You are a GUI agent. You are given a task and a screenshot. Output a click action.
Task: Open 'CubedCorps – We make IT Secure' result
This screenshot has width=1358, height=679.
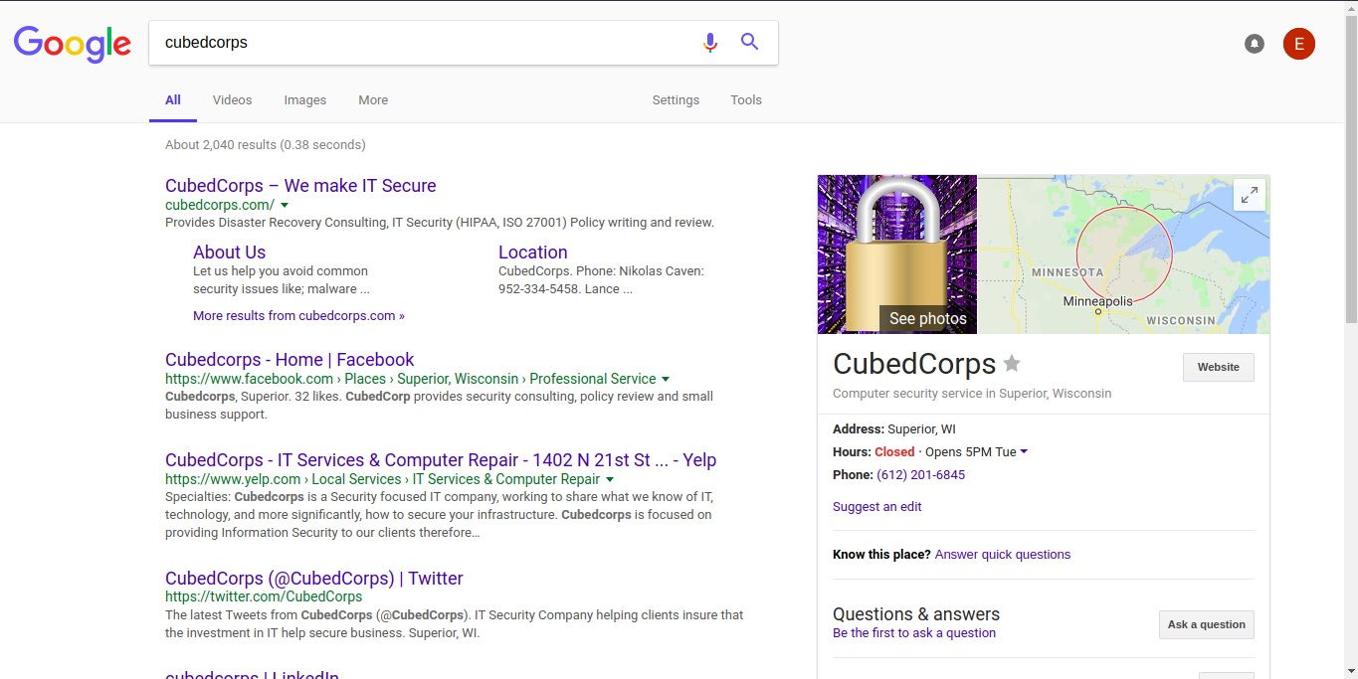(300, 186)
